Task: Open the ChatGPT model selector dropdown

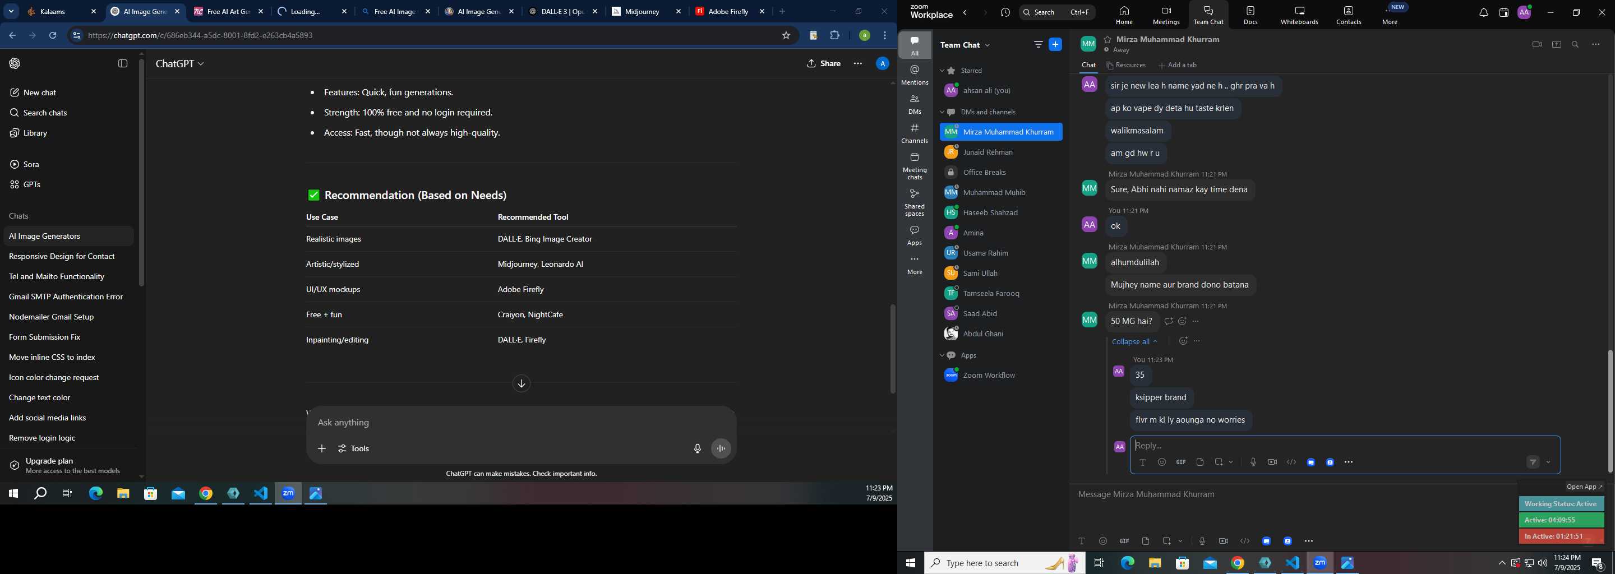Action: pyautogui.click(x=180, y=64)
